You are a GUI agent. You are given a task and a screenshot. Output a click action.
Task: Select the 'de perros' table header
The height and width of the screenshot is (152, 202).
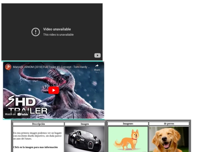click(x=169, y=124)
